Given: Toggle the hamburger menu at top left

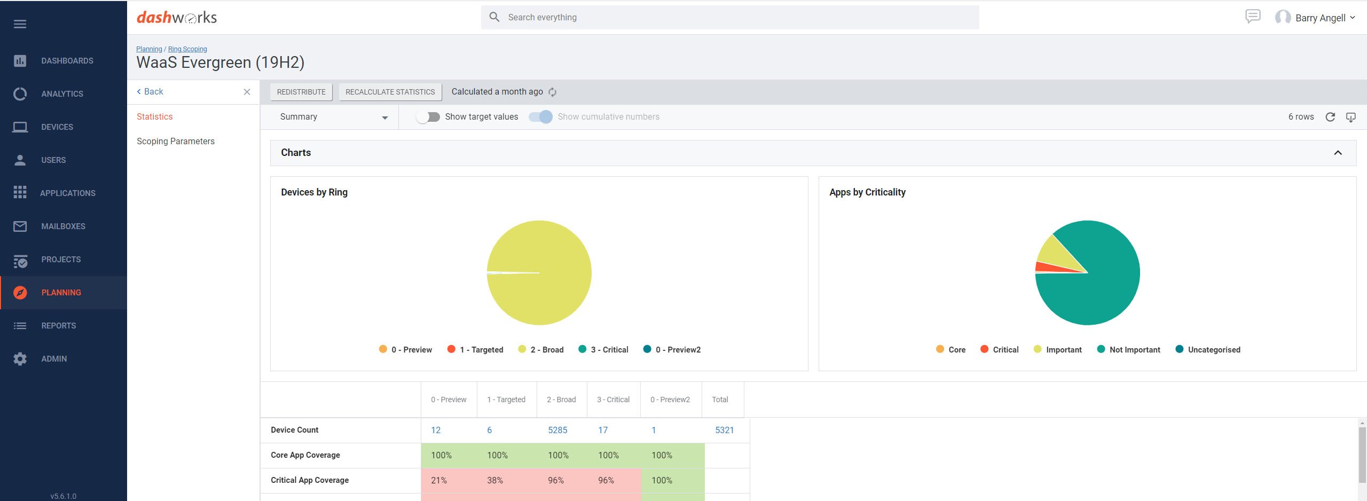Looking at the screenshot, I should click(x=20, y=24).
